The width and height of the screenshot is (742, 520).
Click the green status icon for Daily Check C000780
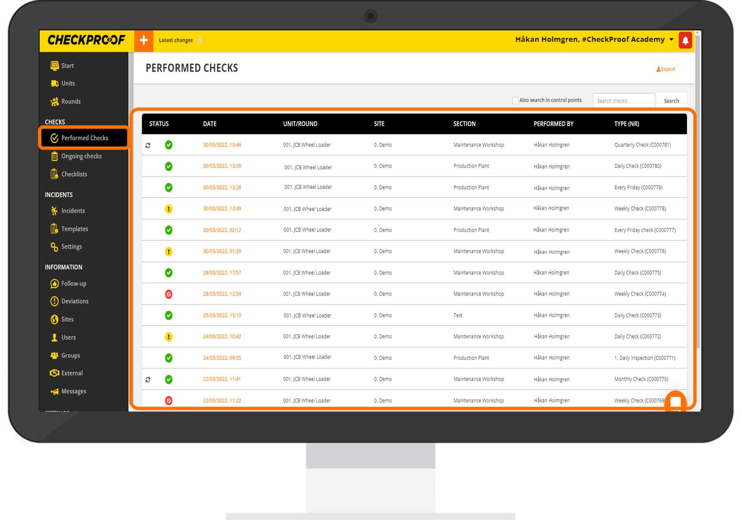(x=169, y=167)
